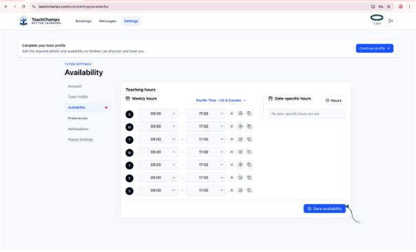This screenshot has width=416, height=252.
Task: Click the logout icon in the header
Action: coord(391,21)
